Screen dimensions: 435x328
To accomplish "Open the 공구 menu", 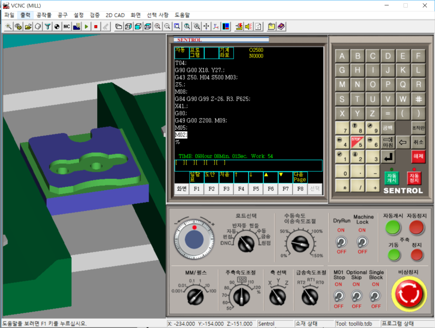I will [x=63, y=15].
